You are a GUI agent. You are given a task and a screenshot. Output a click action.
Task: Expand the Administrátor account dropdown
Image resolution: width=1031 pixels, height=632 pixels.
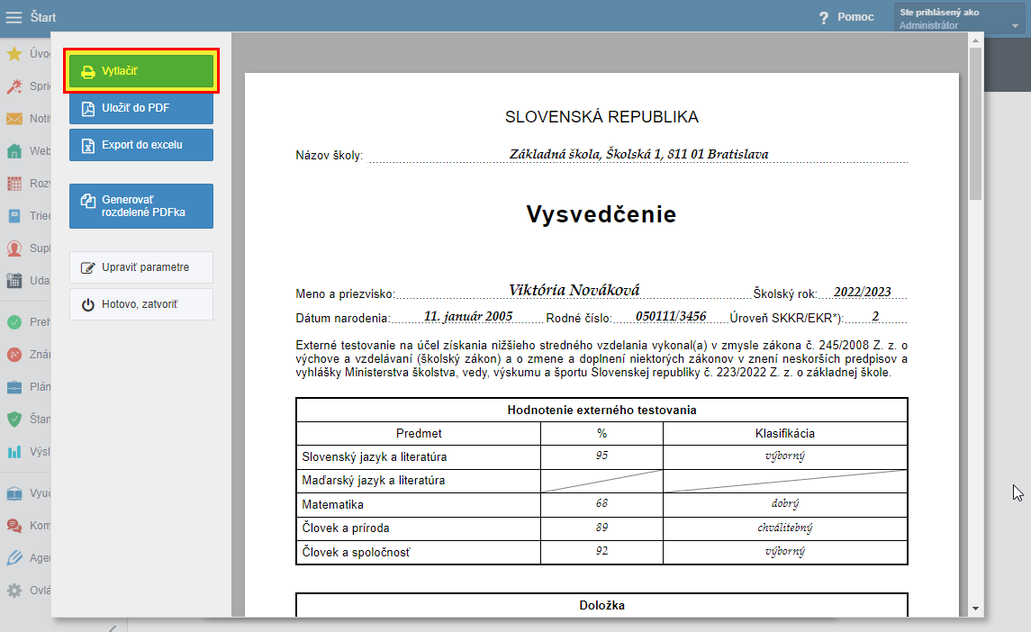coord(959,18)
